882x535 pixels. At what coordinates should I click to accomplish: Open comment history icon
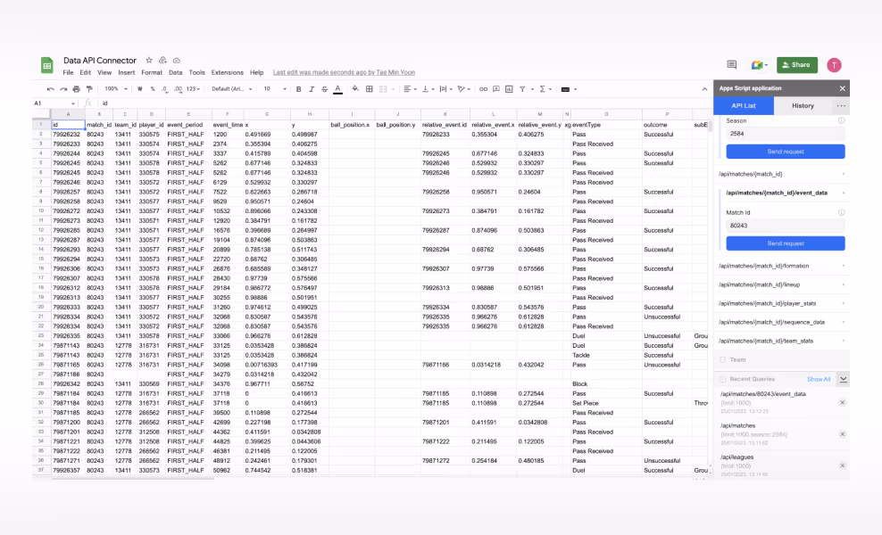tap(732, 64)
